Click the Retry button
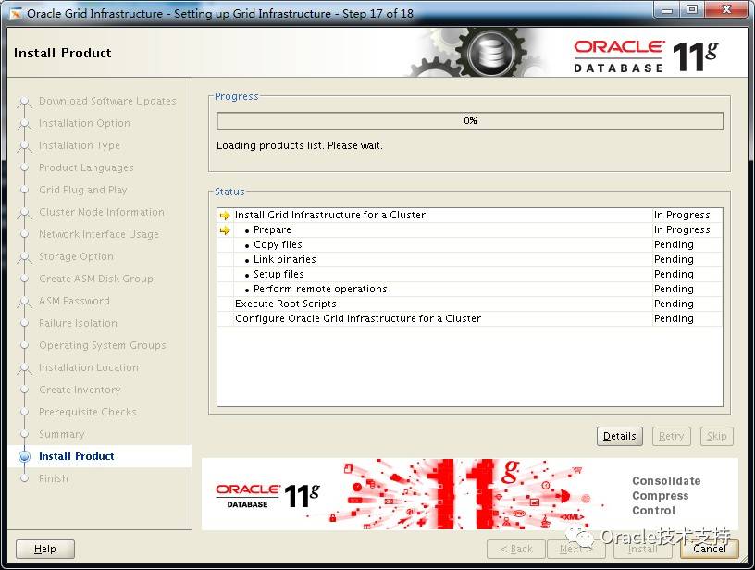This screenshot has height=570, width=755. coord(671,436)
